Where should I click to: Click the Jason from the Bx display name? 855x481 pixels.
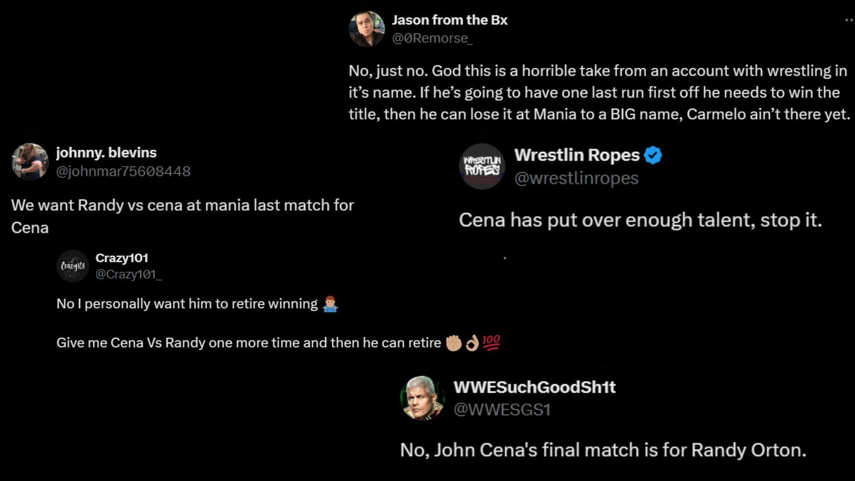(449, 20)
